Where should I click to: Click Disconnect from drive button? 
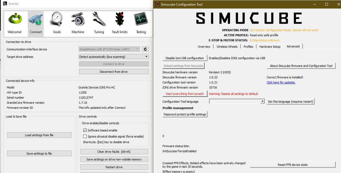[114, 72]
